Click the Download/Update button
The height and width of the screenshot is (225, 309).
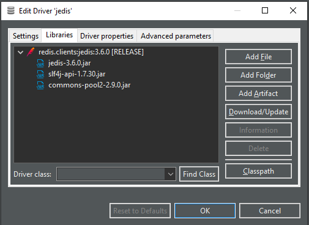point(258,112)
